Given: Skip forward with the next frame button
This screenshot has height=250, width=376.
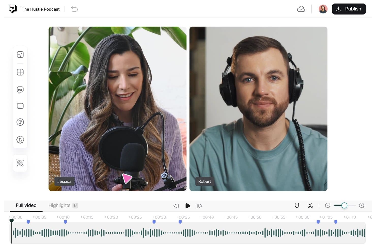Looking at the screenshot, I should [199, 206].
